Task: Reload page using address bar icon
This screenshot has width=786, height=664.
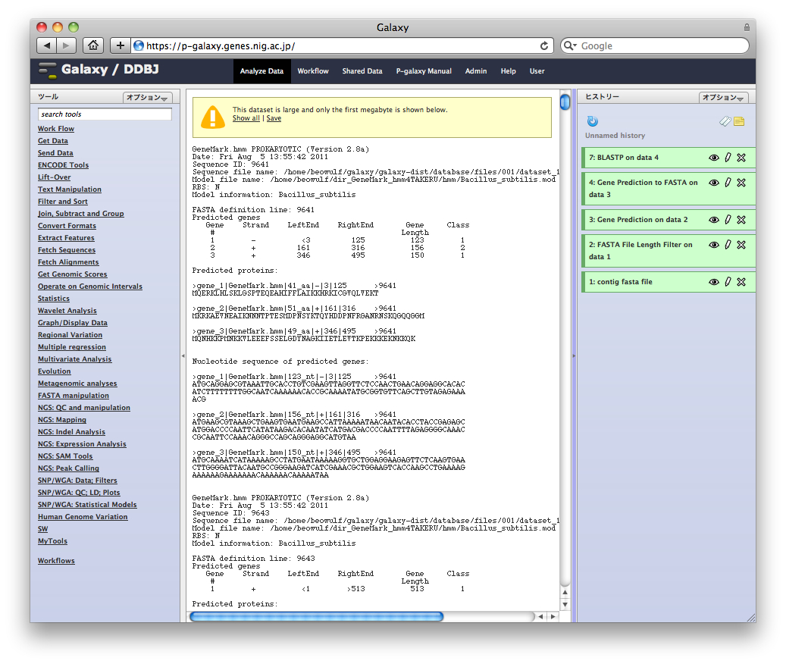Action: pyautogui.click(x=544, y=45)
